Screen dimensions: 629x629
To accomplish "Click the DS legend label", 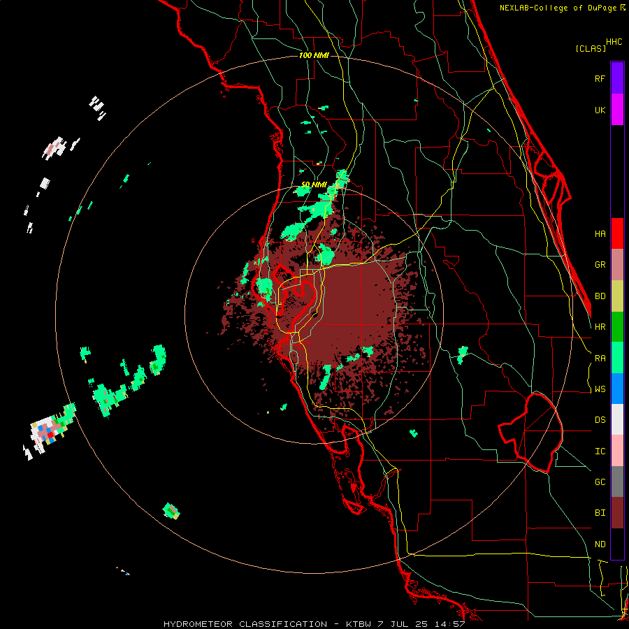I will tap(600, 420).
